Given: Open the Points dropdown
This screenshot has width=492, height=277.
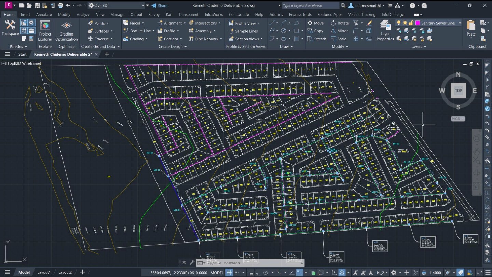Looking at the screenshot, I should [x=98, y=23].
